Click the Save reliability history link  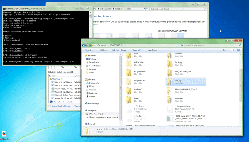click(61, 106)
